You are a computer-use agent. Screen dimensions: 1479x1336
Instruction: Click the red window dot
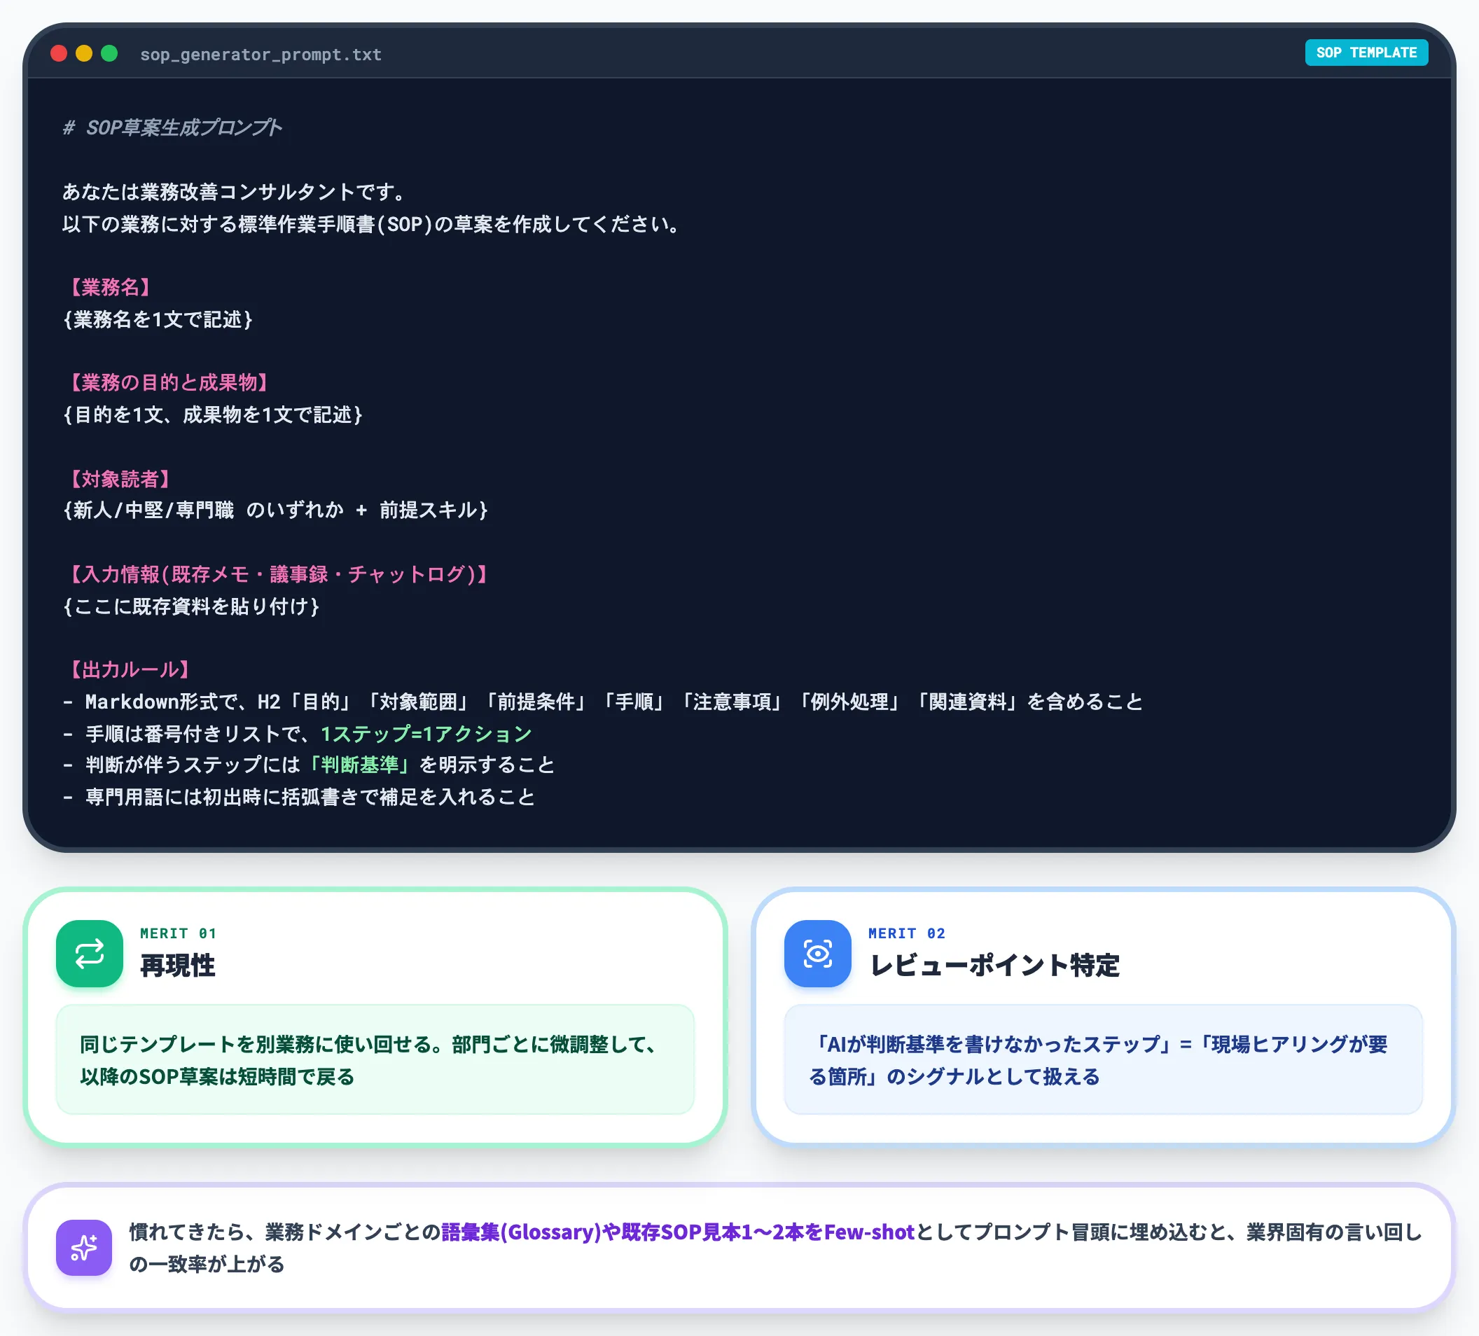point(59,53)
